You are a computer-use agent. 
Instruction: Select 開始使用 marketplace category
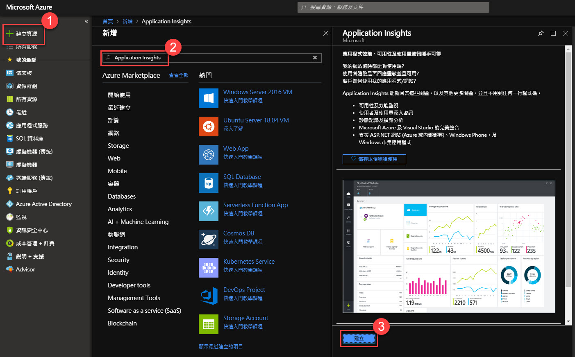pyautogui.click(x=119, y=95)
